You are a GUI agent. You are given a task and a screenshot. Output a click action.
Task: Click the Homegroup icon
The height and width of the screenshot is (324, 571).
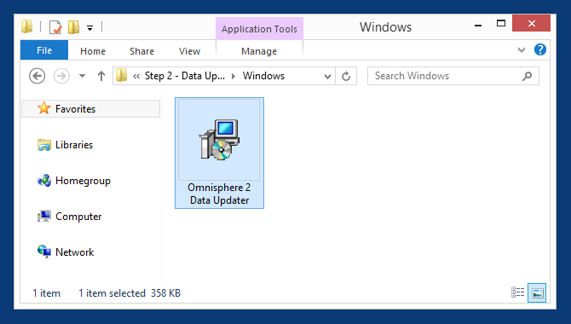coord(44,181)
